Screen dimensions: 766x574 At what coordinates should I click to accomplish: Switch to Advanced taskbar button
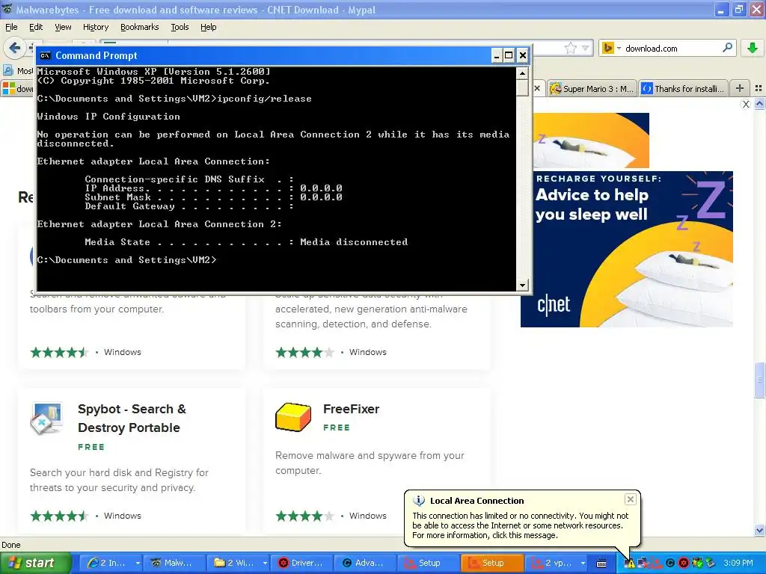[365, 563]
